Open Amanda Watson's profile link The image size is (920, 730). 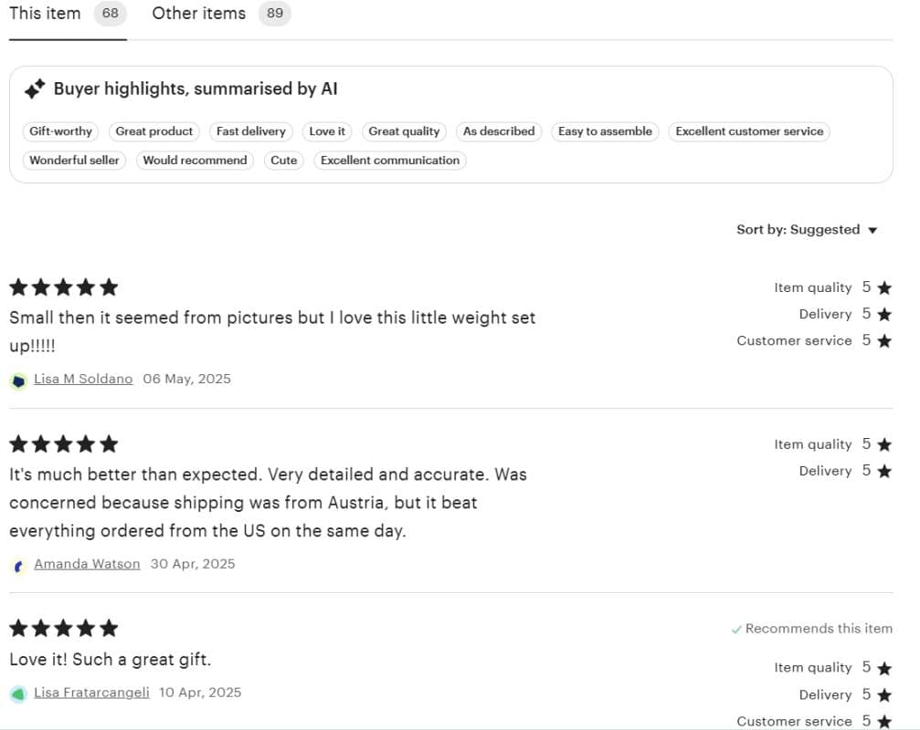click(x=87, y=564)
